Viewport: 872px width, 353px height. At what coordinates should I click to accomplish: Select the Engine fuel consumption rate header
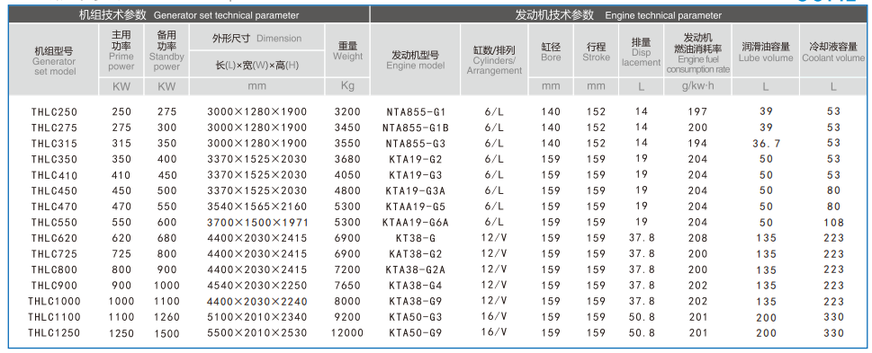coord(697,51)
